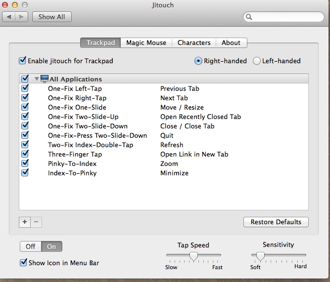Click Restore Defaults button

(276, 222)
